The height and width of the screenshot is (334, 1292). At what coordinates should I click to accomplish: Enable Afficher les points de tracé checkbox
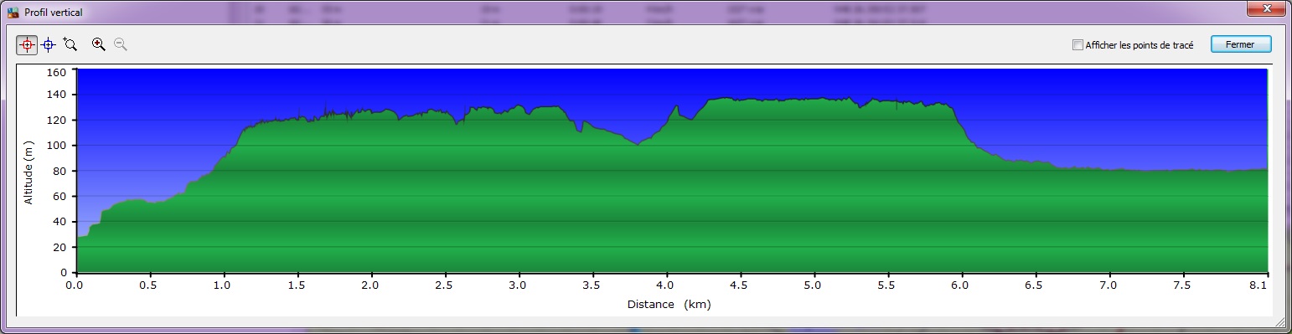click(1078, 44)
